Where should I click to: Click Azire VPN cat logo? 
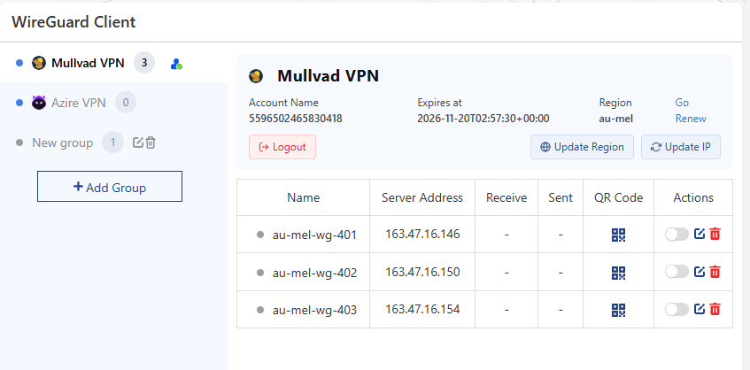39,103
